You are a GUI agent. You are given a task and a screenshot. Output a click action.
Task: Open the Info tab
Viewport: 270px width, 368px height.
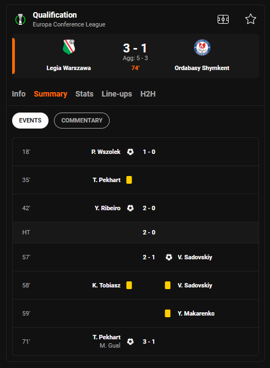tap(19, 94)
